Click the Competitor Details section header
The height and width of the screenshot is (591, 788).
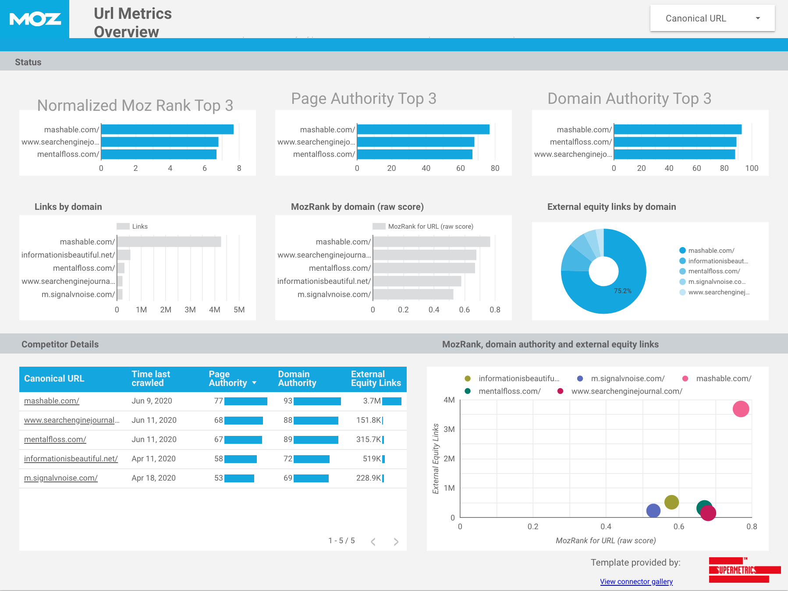[x=60, y=344]
